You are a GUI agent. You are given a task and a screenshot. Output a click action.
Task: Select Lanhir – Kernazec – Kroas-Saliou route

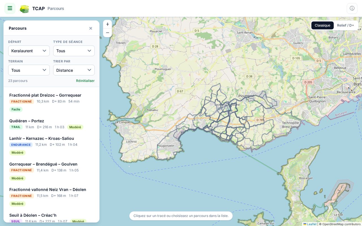pos(51,145)
